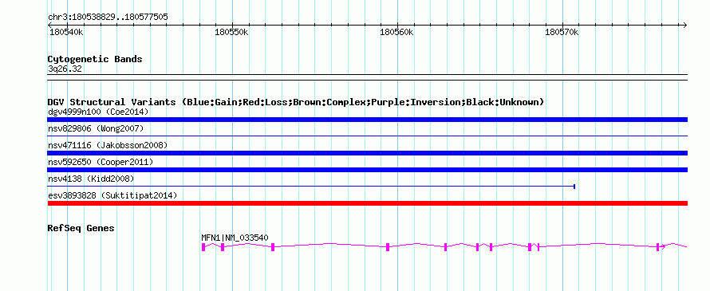Viewport: 710px width, 291px height.
Task: Click the blue bar under dgv4999n100
Action: tap(368, 120)
